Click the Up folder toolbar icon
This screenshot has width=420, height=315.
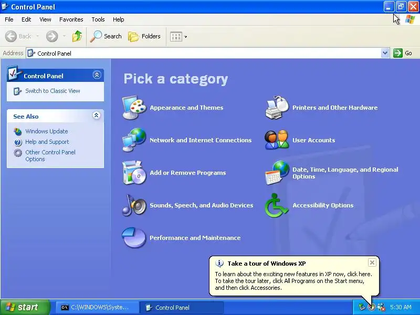click(x=77, y=36)
